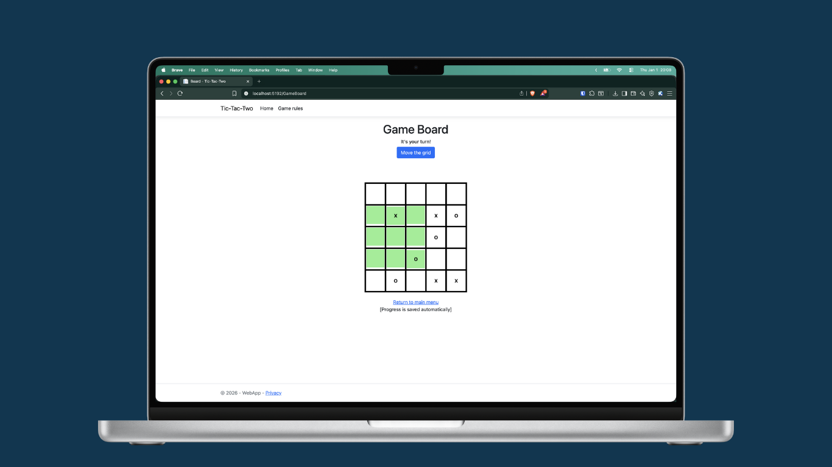Click the Privacy link in the footer

[273, 393]
